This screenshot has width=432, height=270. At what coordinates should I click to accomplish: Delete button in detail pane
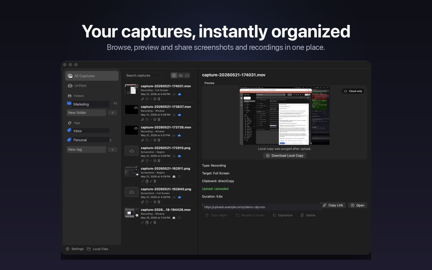point(308,215)
